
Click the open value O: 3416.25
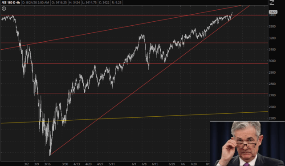(59, 3)
